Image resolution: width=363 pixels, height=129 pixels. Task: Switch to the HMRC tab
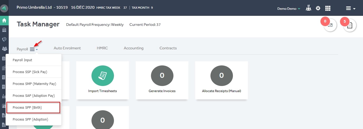[102, 48]
